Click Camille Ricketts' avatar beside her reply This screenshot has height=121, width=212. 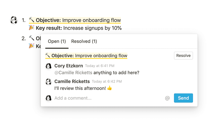point(48,82)
